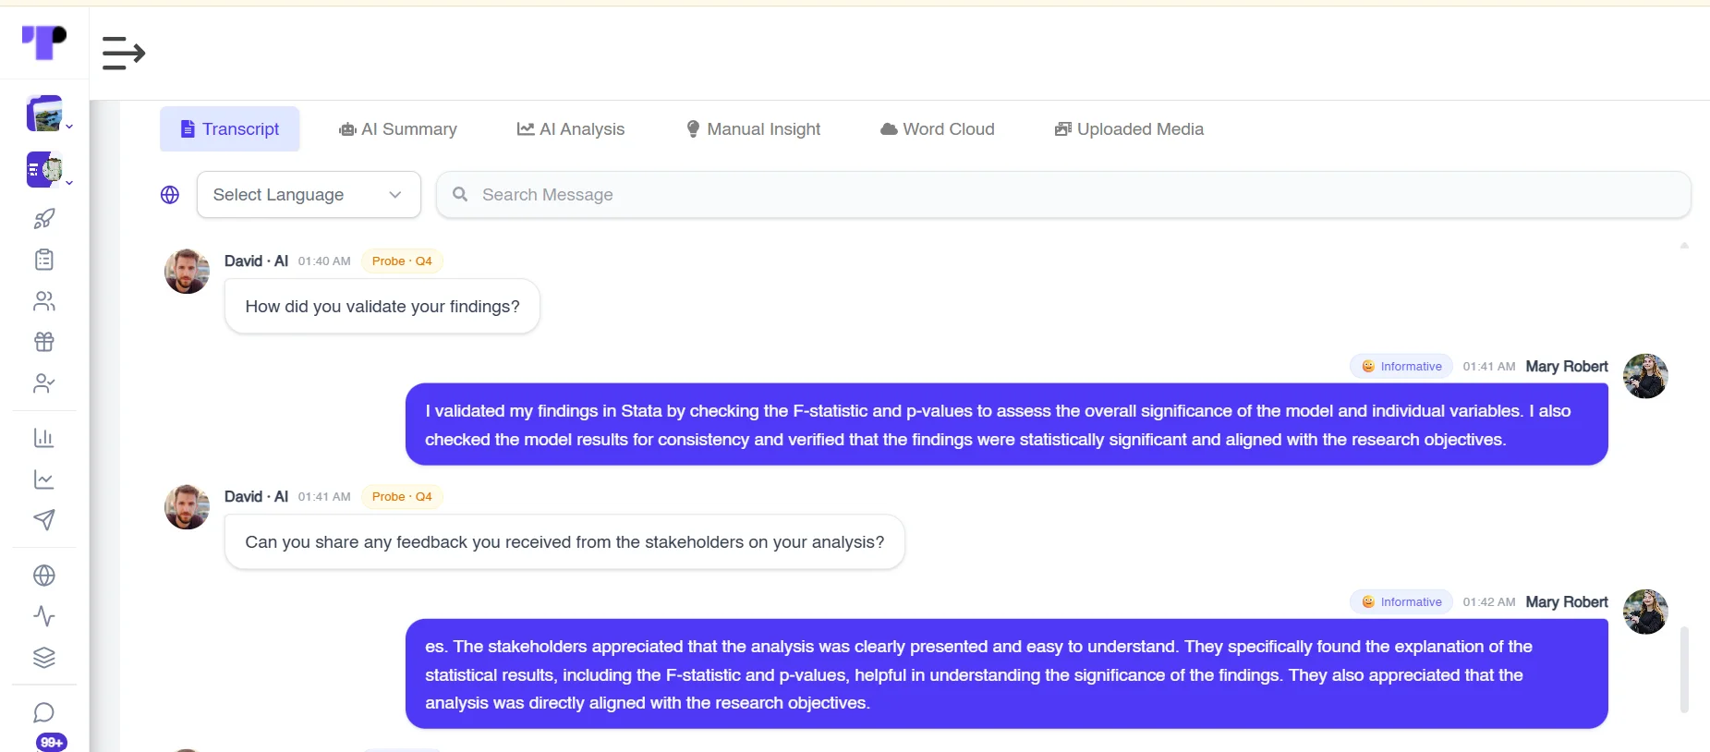This screenshot has height=752, width=1710.
Task: Click the translate globe icon beside language selector
Action: (x=170, y=195)
